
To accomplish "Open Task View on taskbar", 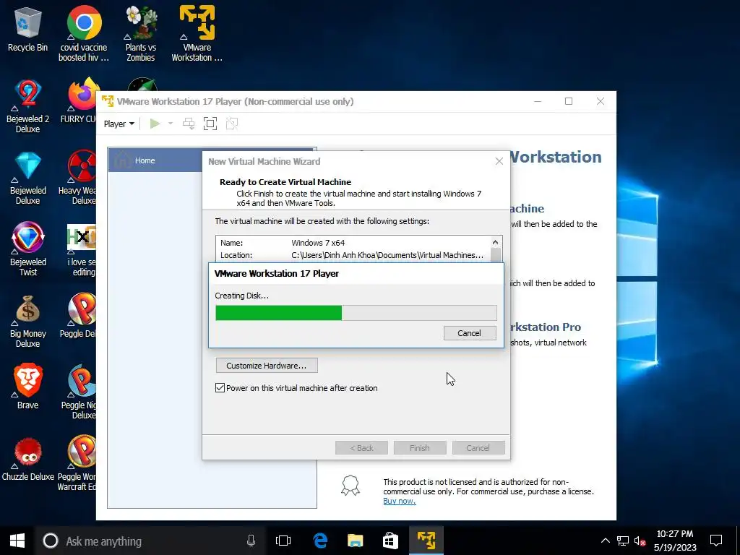I will (x=283, y=541).
